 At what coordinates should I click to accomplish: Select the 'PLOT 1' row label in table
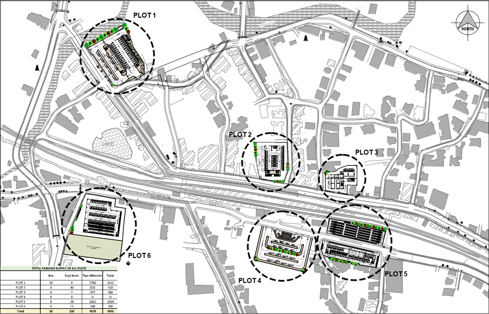(x=20, y=283)
